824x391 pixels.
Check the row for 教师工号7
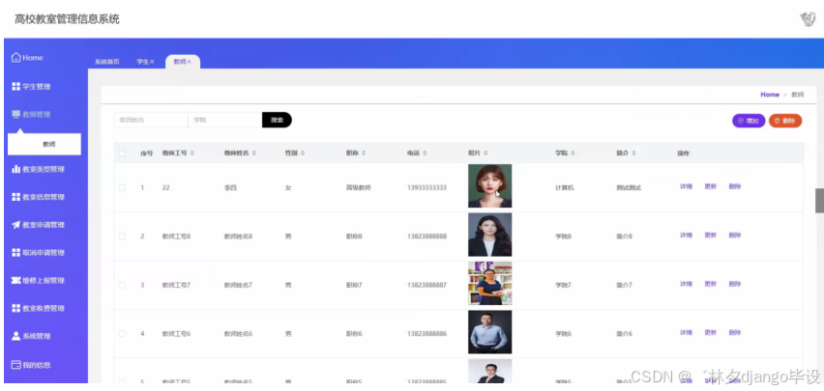[122, 285]
